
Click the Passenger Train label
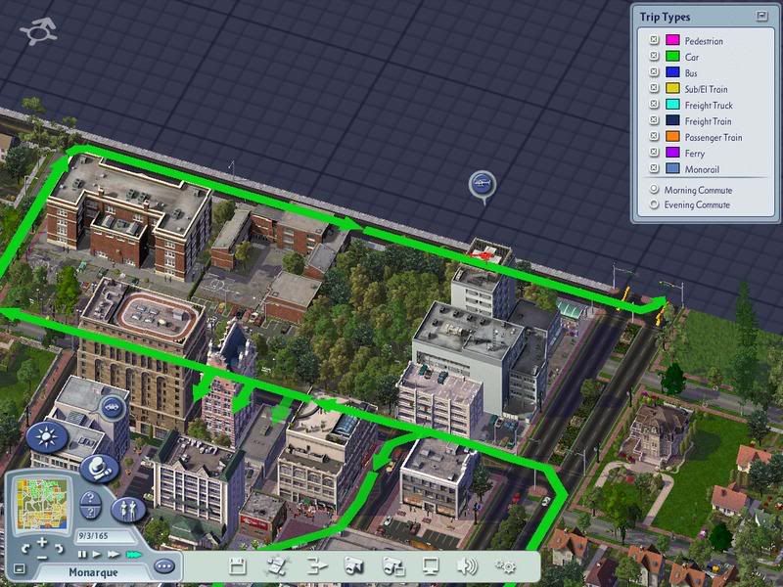(x=714, y=137)
